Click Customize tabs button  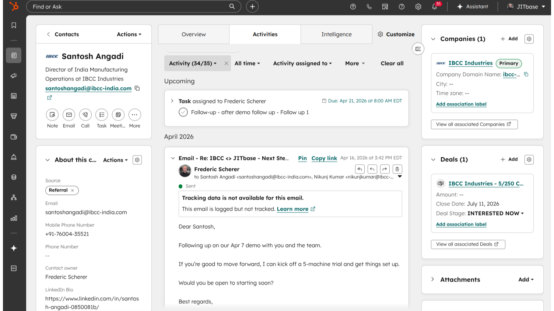[x=396, y=34]
